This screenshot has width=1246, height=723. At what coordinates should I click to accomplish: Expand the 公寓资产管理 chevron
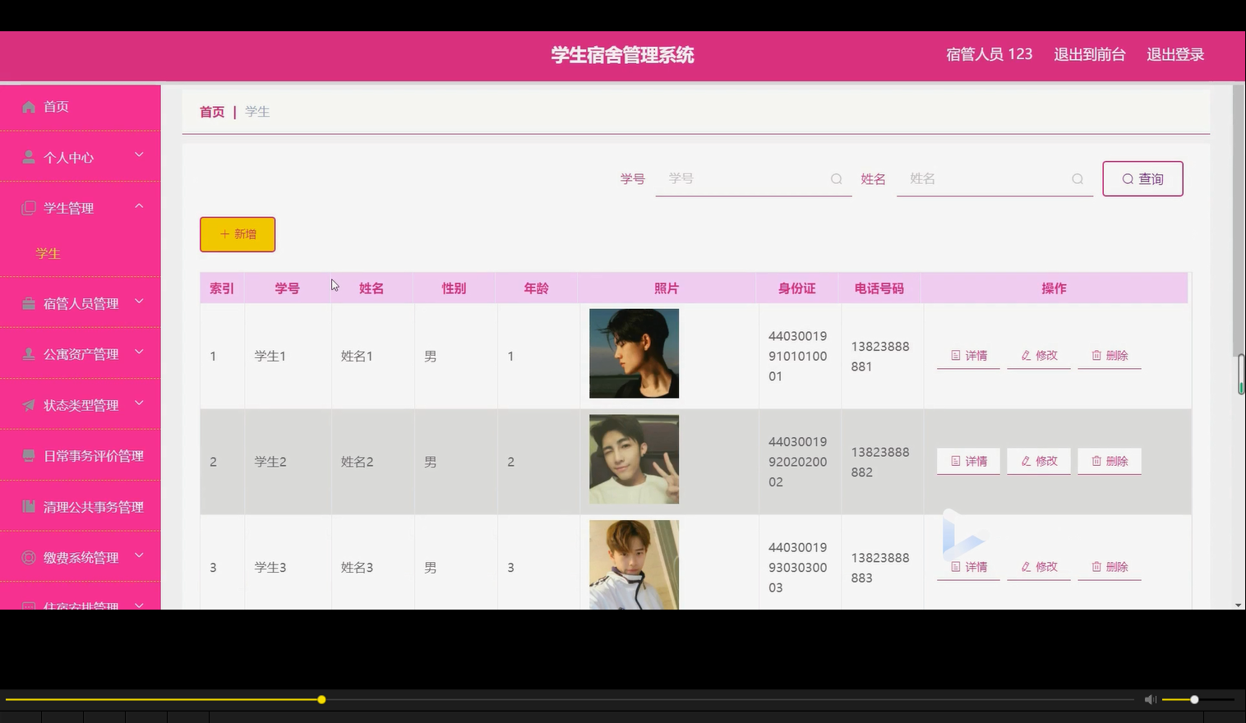click(139, 352)
